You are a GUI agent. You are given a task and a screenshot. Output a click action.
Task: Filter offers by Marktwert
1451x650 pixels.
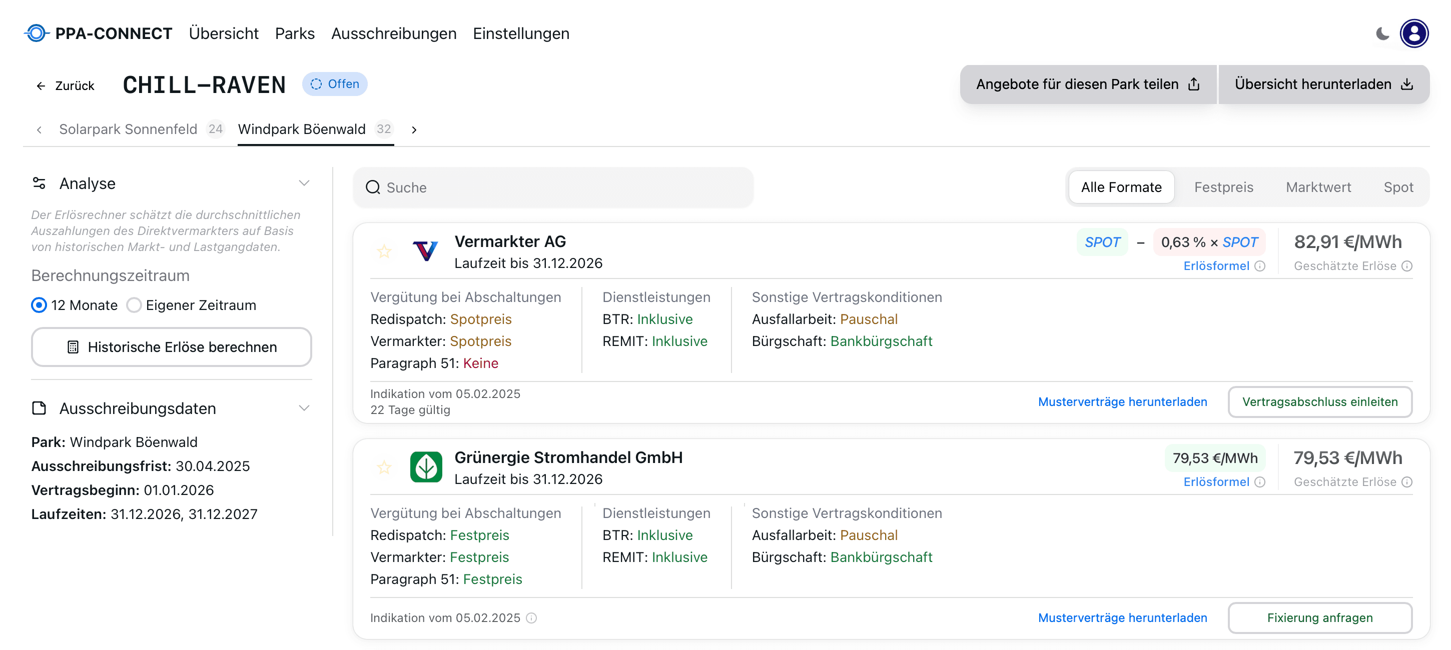coord(1318,187)
